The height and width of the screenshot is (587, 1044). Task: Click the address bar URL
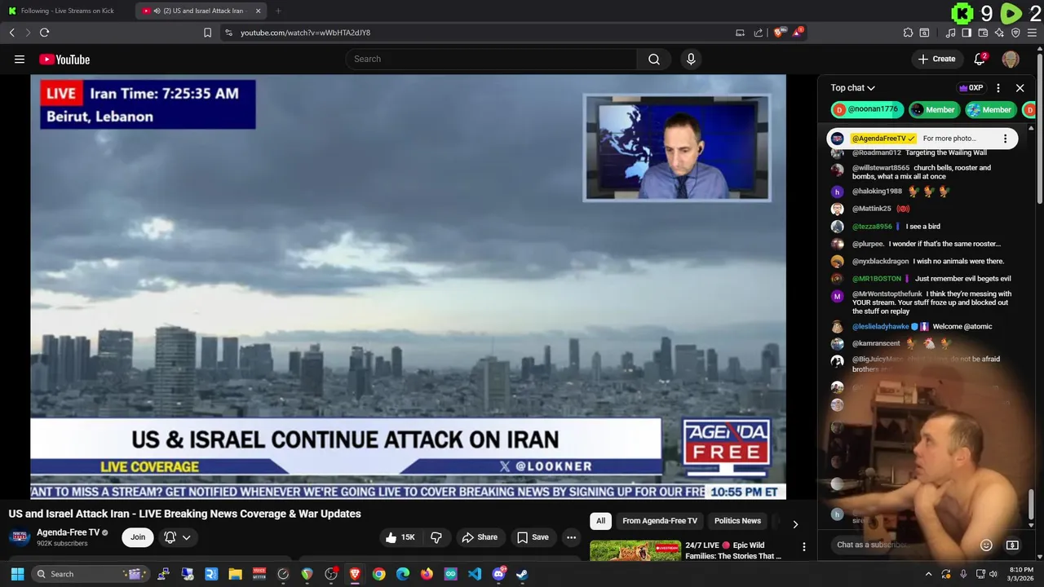(305, 33)
